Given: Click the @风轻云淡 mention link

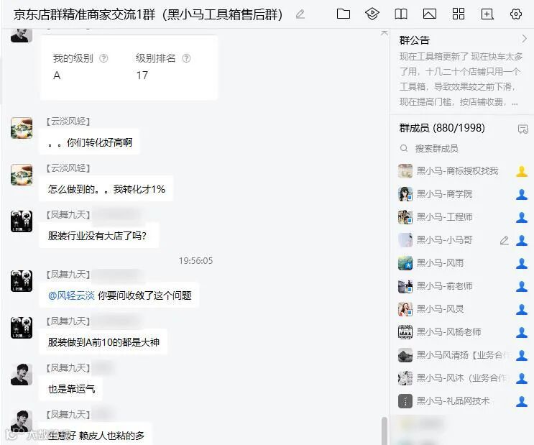Looking at the screenshot, I should (71, 295).
